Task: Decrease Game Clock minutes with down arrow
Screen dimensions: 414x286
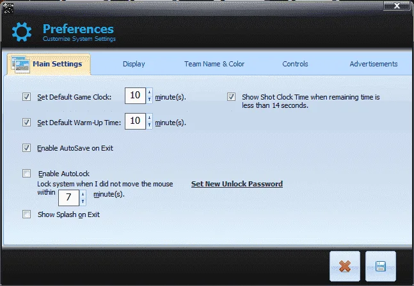Action: point(150,100)
